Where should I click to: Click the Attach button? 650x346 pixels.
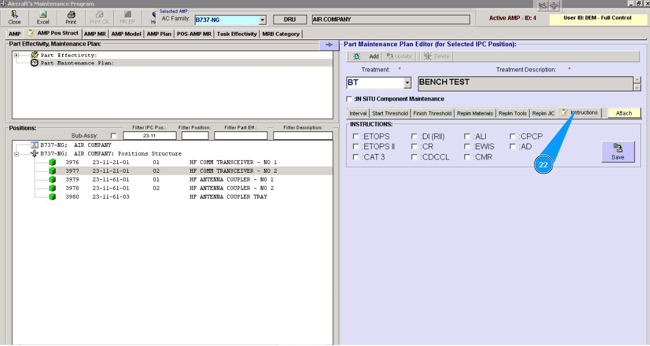tap(624, 113)
